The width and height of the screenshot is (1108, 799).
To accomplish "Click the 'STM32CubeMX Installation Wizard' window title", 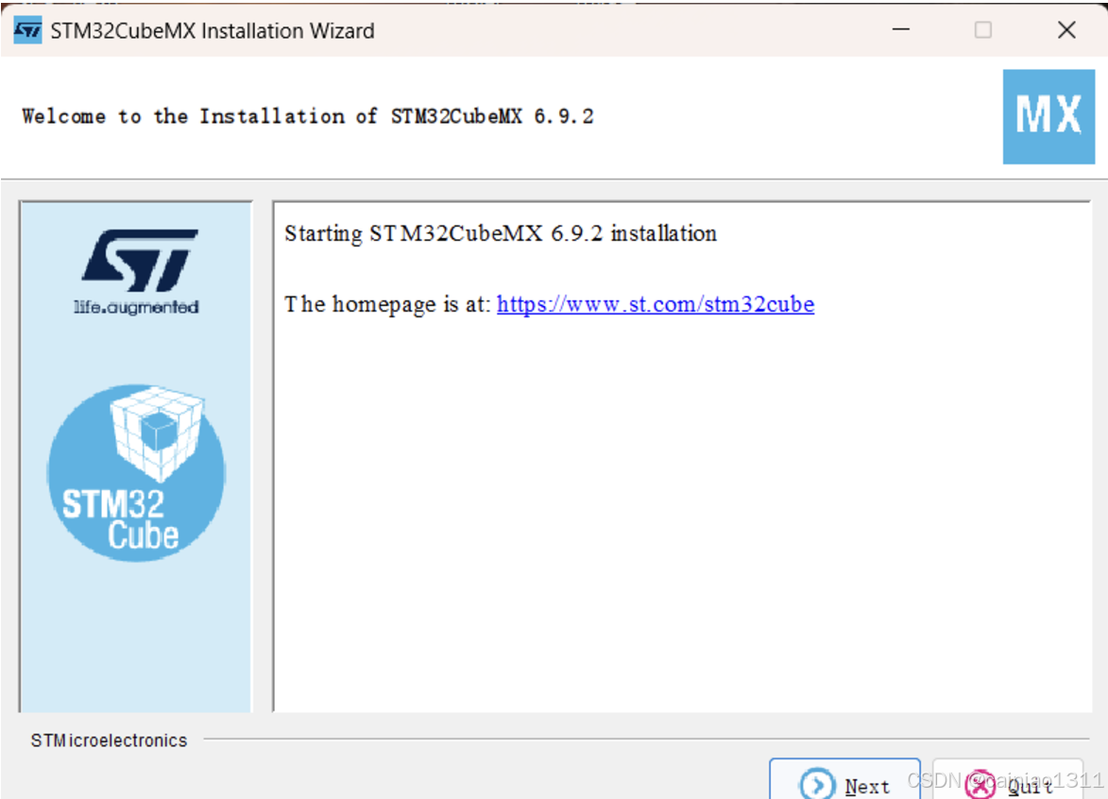I will (x=213, y=31).
